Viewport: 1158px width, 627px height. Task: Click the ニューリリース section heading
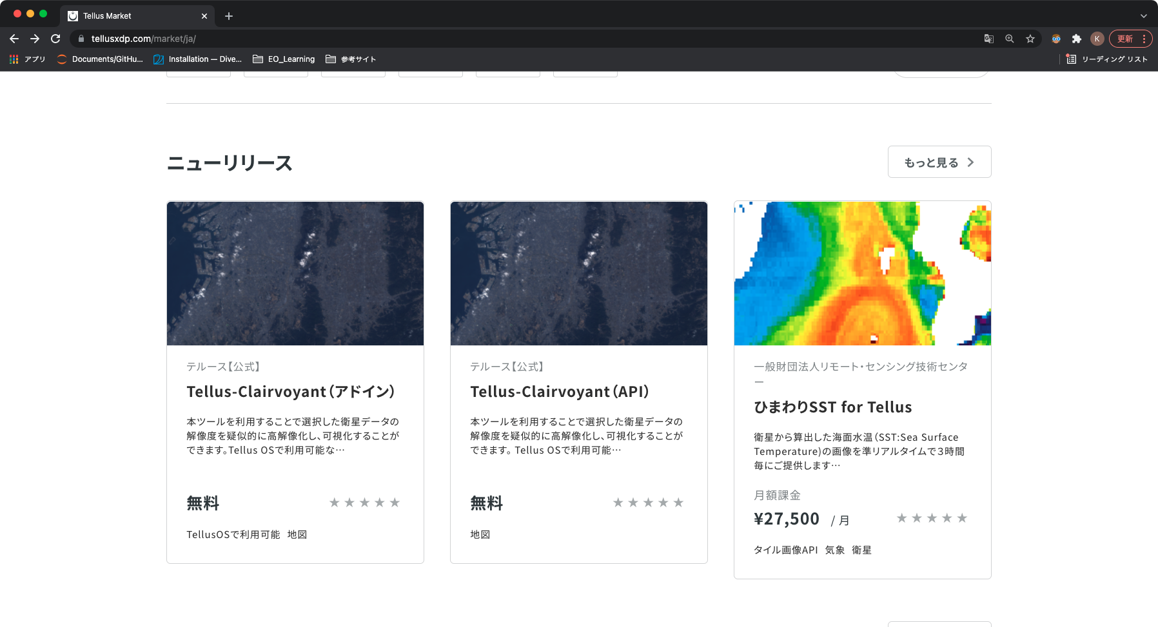(x=230, y=162)
